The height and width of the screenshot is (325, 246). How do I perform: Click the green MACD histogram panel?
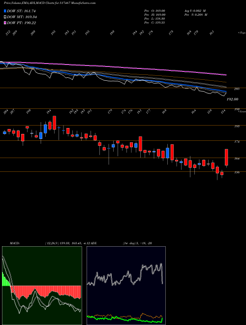(x=42, y=286)
